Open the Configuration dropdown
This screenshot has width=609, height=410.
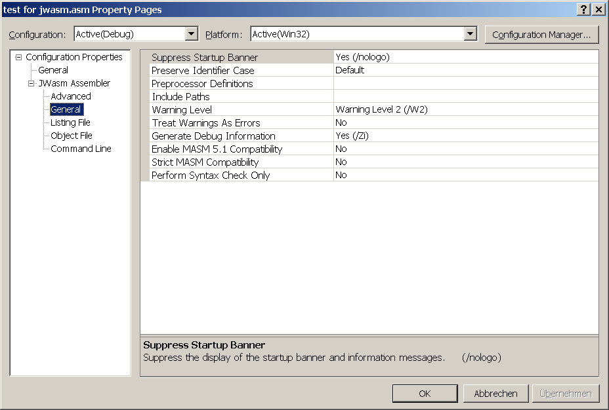click(191, 34)
